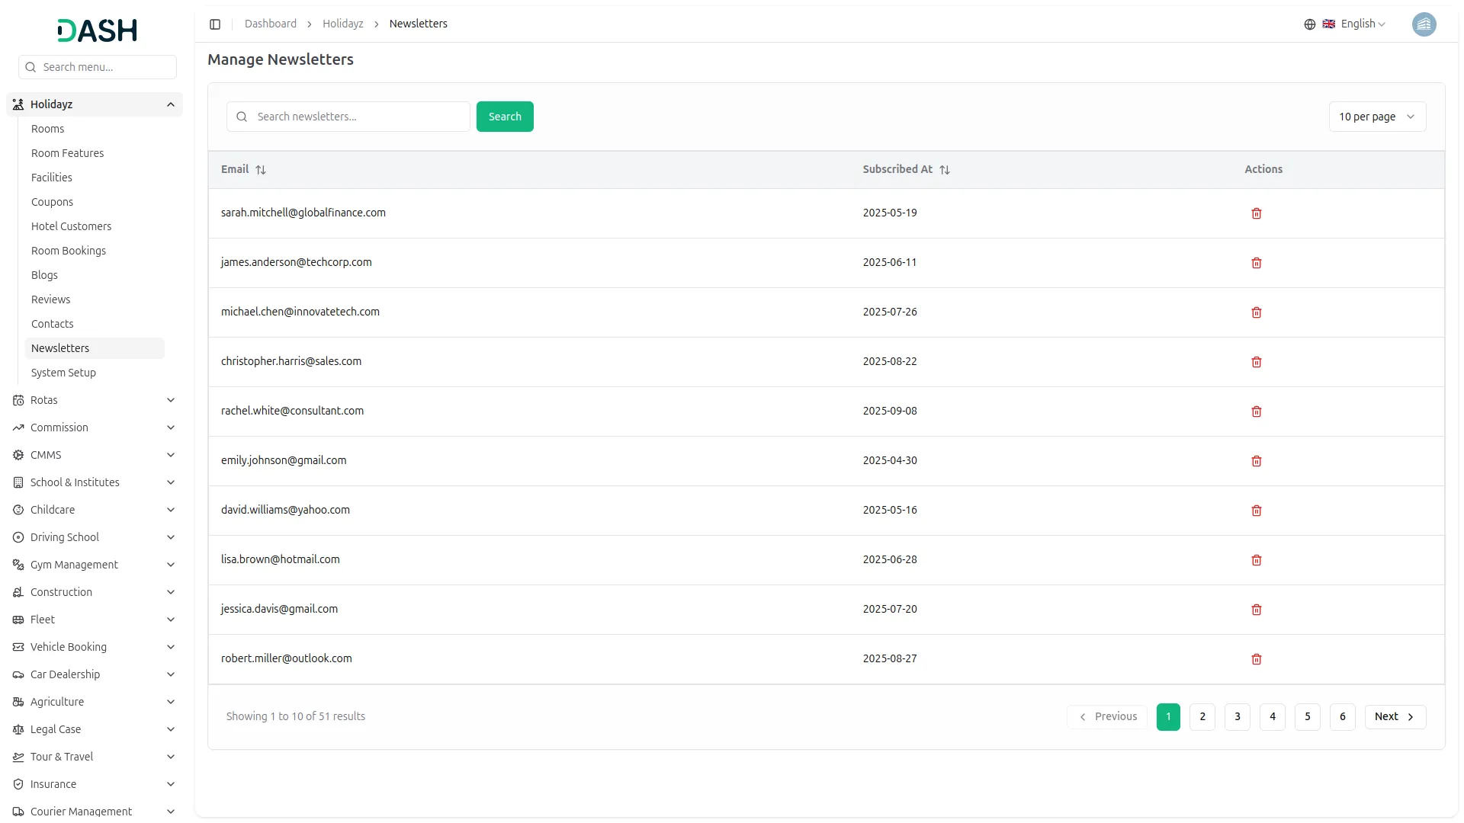
Task: Delete sarah.mitchell@globalfinance.com subscriber via trash icon
Action: (1256, 213)
